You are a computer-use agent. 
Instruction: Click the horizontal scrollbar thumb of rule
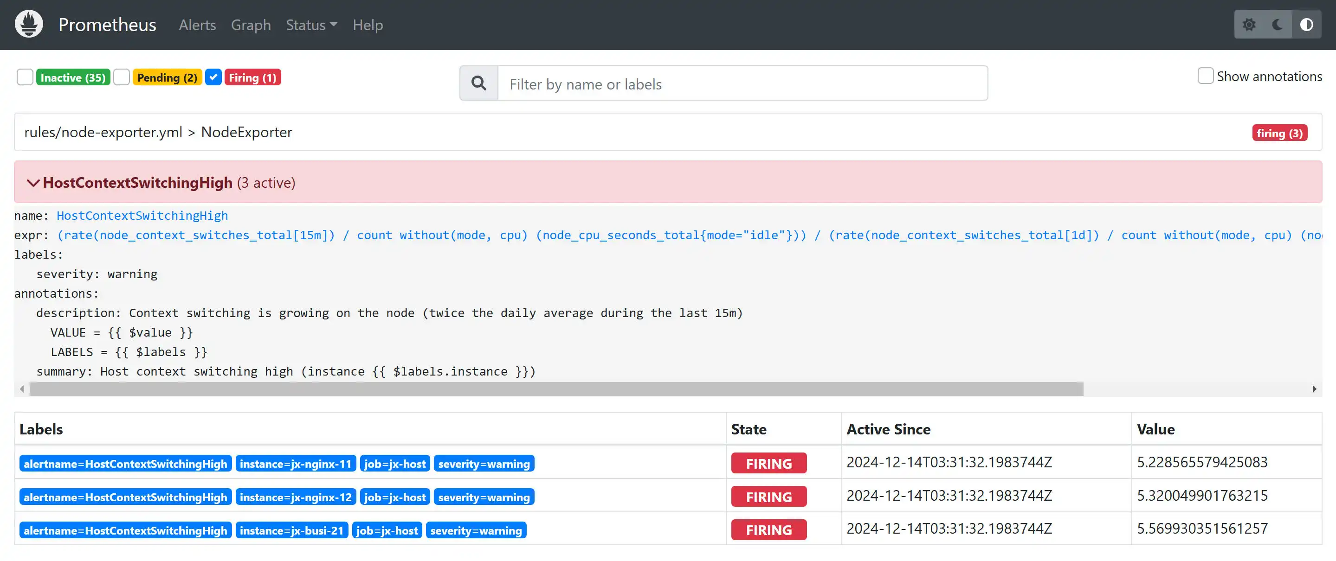click(556, 389)
